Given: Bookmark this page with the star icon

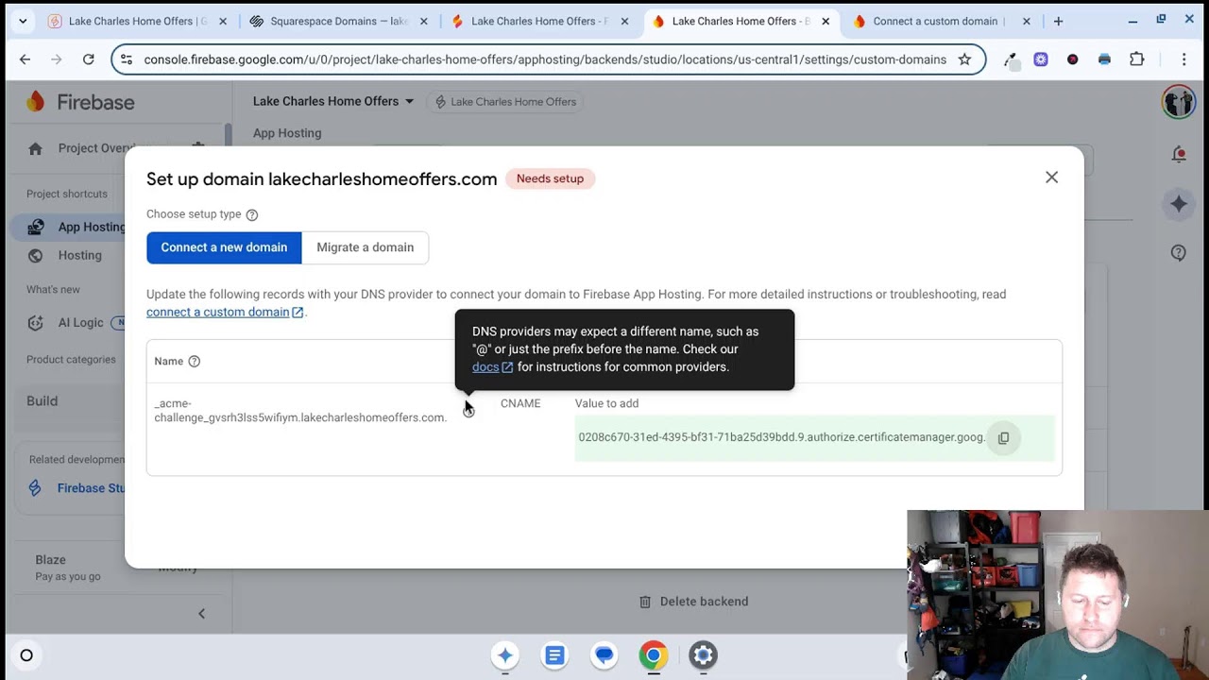Looking at the screenshot, I should [964, 59].
